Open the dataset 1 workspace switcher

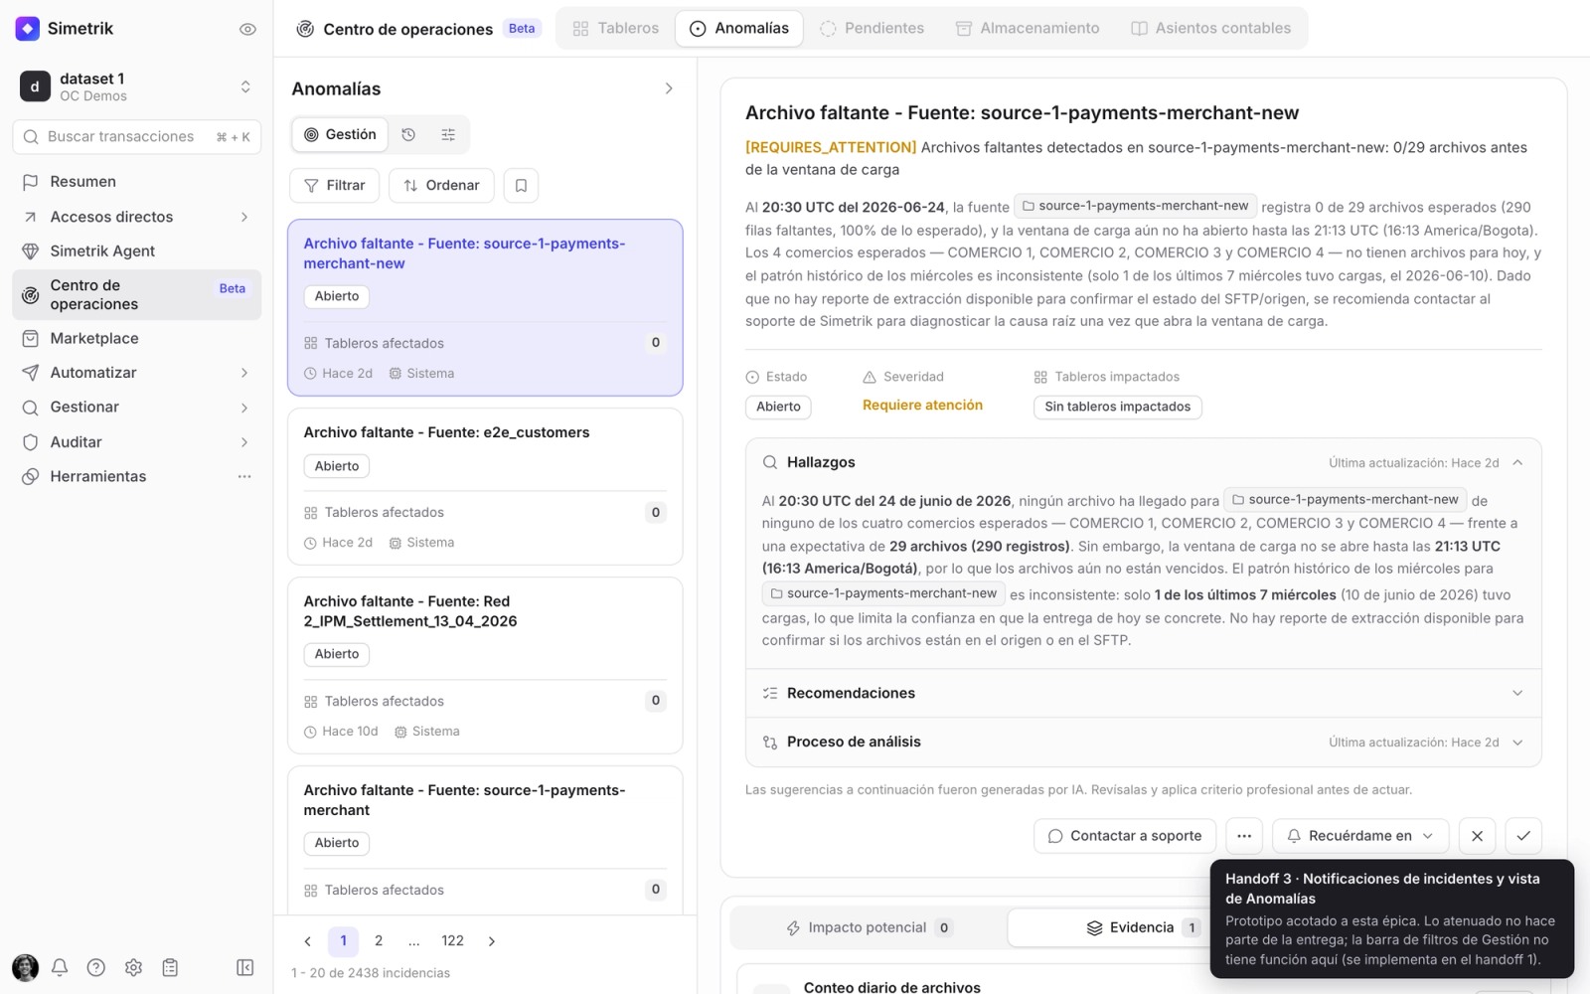(x=137, y=87)
